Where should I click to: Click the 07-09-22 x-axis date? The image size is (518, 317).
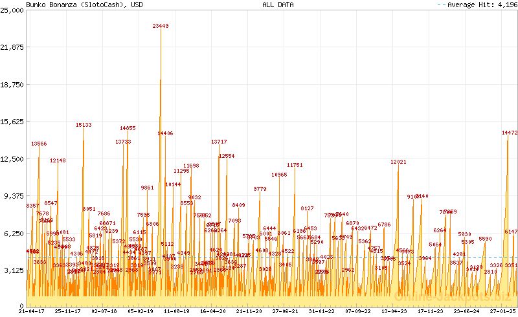pos(357,311)
